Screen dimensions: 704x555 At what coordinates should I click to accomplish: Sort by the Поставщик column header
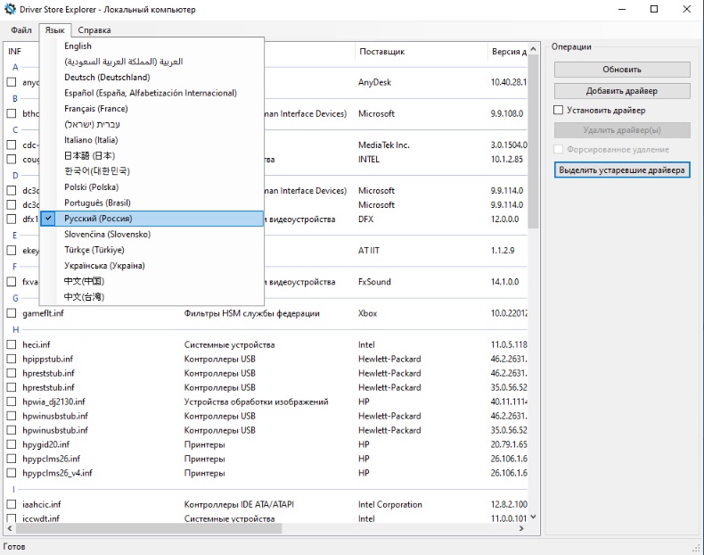pyautogui.click(x=382, y=52)
